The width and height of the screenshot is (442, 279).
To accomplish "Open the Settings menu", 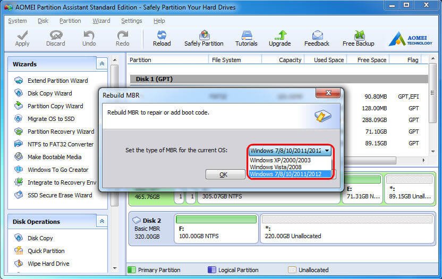I will pos(132,21).
